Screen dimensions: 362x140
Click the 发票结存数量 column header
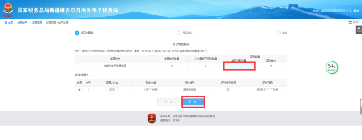click(171, 59)
